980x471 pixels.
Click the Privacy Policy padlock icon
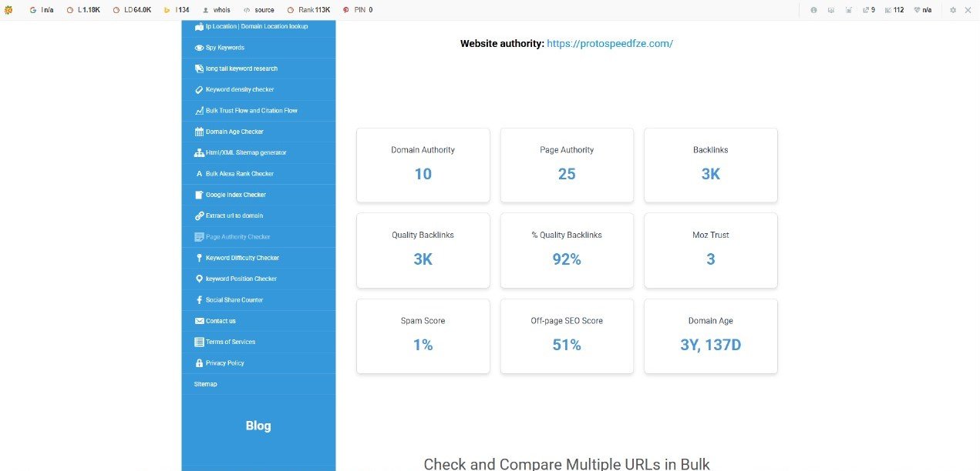point(199,363)
